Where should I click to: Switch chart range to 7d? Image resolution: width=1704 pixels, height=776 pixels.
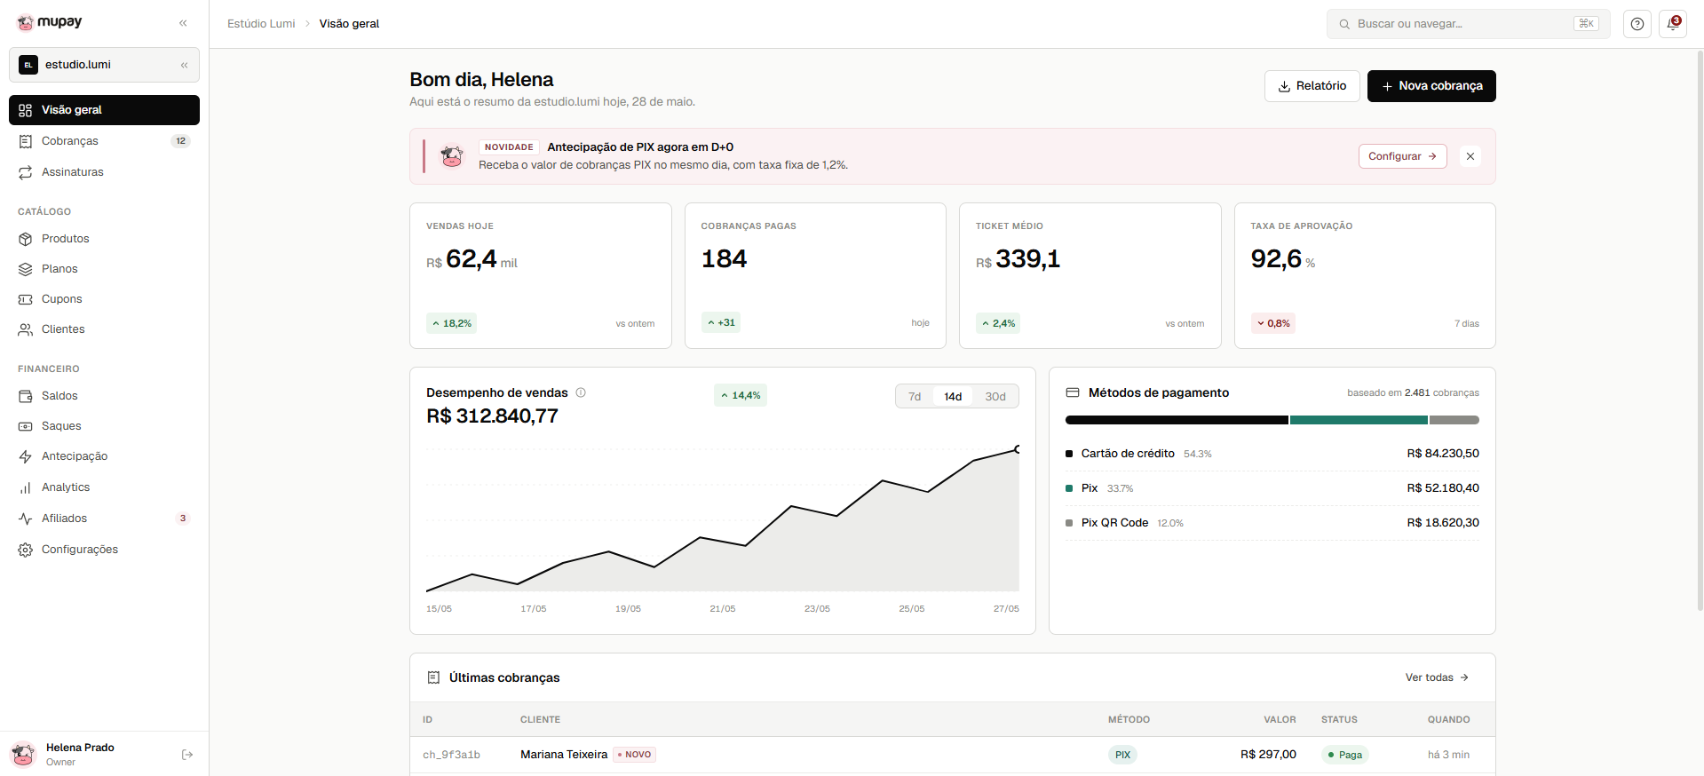pyautogui.click(x=915, y=397)
